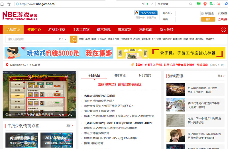This screenshot has height=149, width=228.
Task: Click hot search term 单机单ip
Action: pos(200,39)
